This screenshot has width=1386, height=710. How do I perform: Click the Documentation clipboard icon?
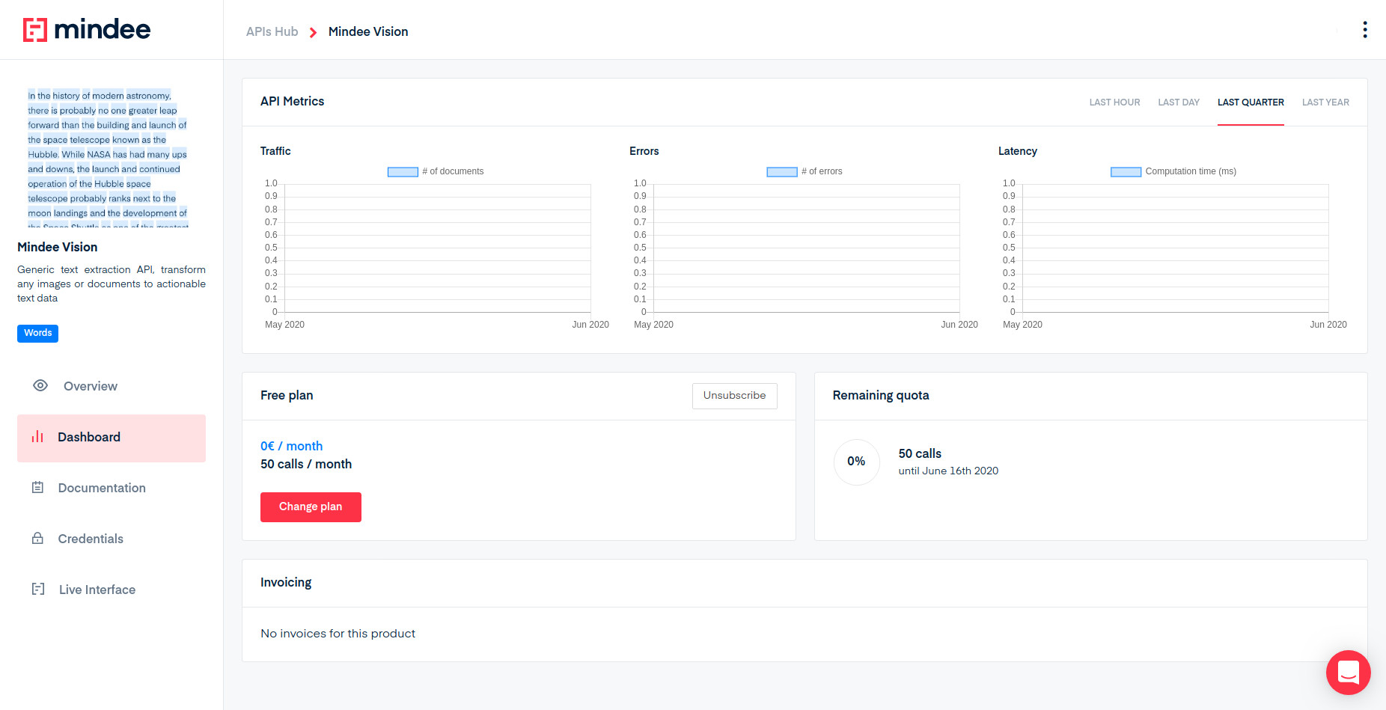pyautogui.click(x=37, y=488)
